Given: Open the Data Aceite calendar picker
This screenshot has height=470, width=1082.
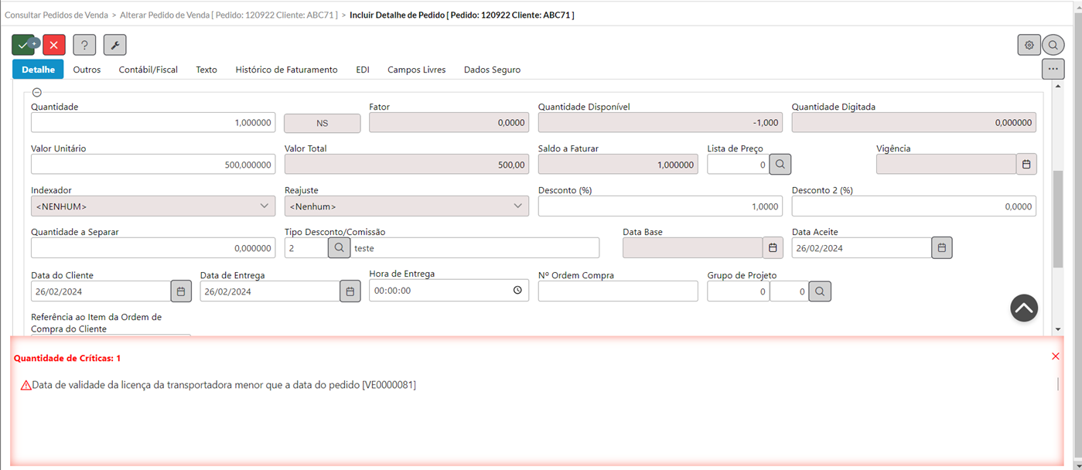Looking at the screenshot, I should point(942,247).
